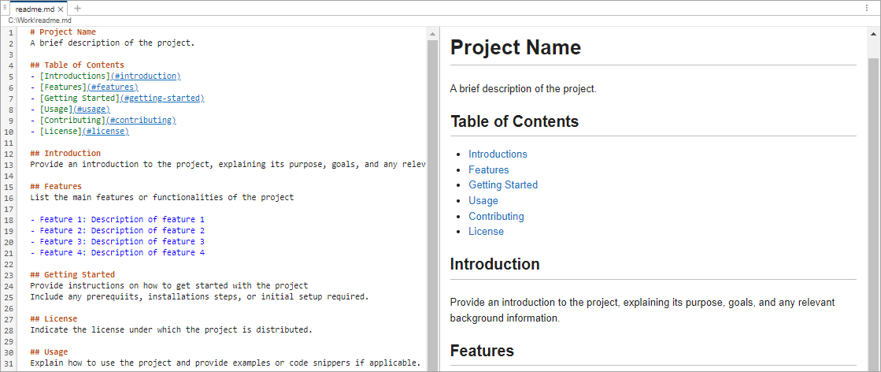
Task: Click 'Feature 3: Description of feature 3' line
Action: tap(117, 241)
